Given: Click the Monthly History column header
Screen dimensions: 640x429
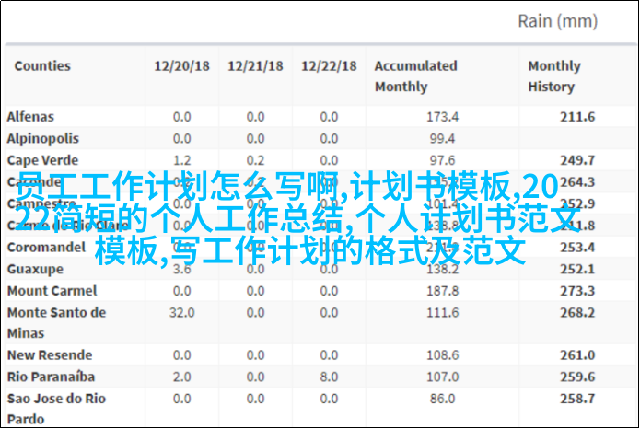Looking at the screenshot, I should [553, 76].
